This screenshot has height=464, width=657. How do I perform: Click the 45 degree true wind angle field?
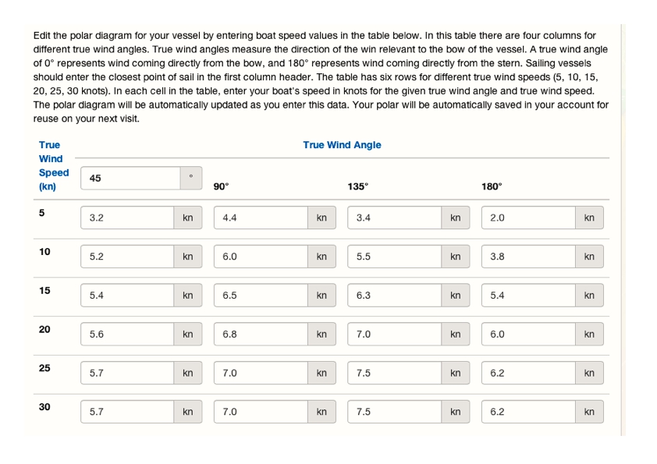tap(130, 178)
